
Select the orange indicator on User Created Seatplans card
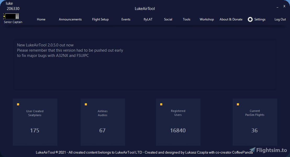18,104
